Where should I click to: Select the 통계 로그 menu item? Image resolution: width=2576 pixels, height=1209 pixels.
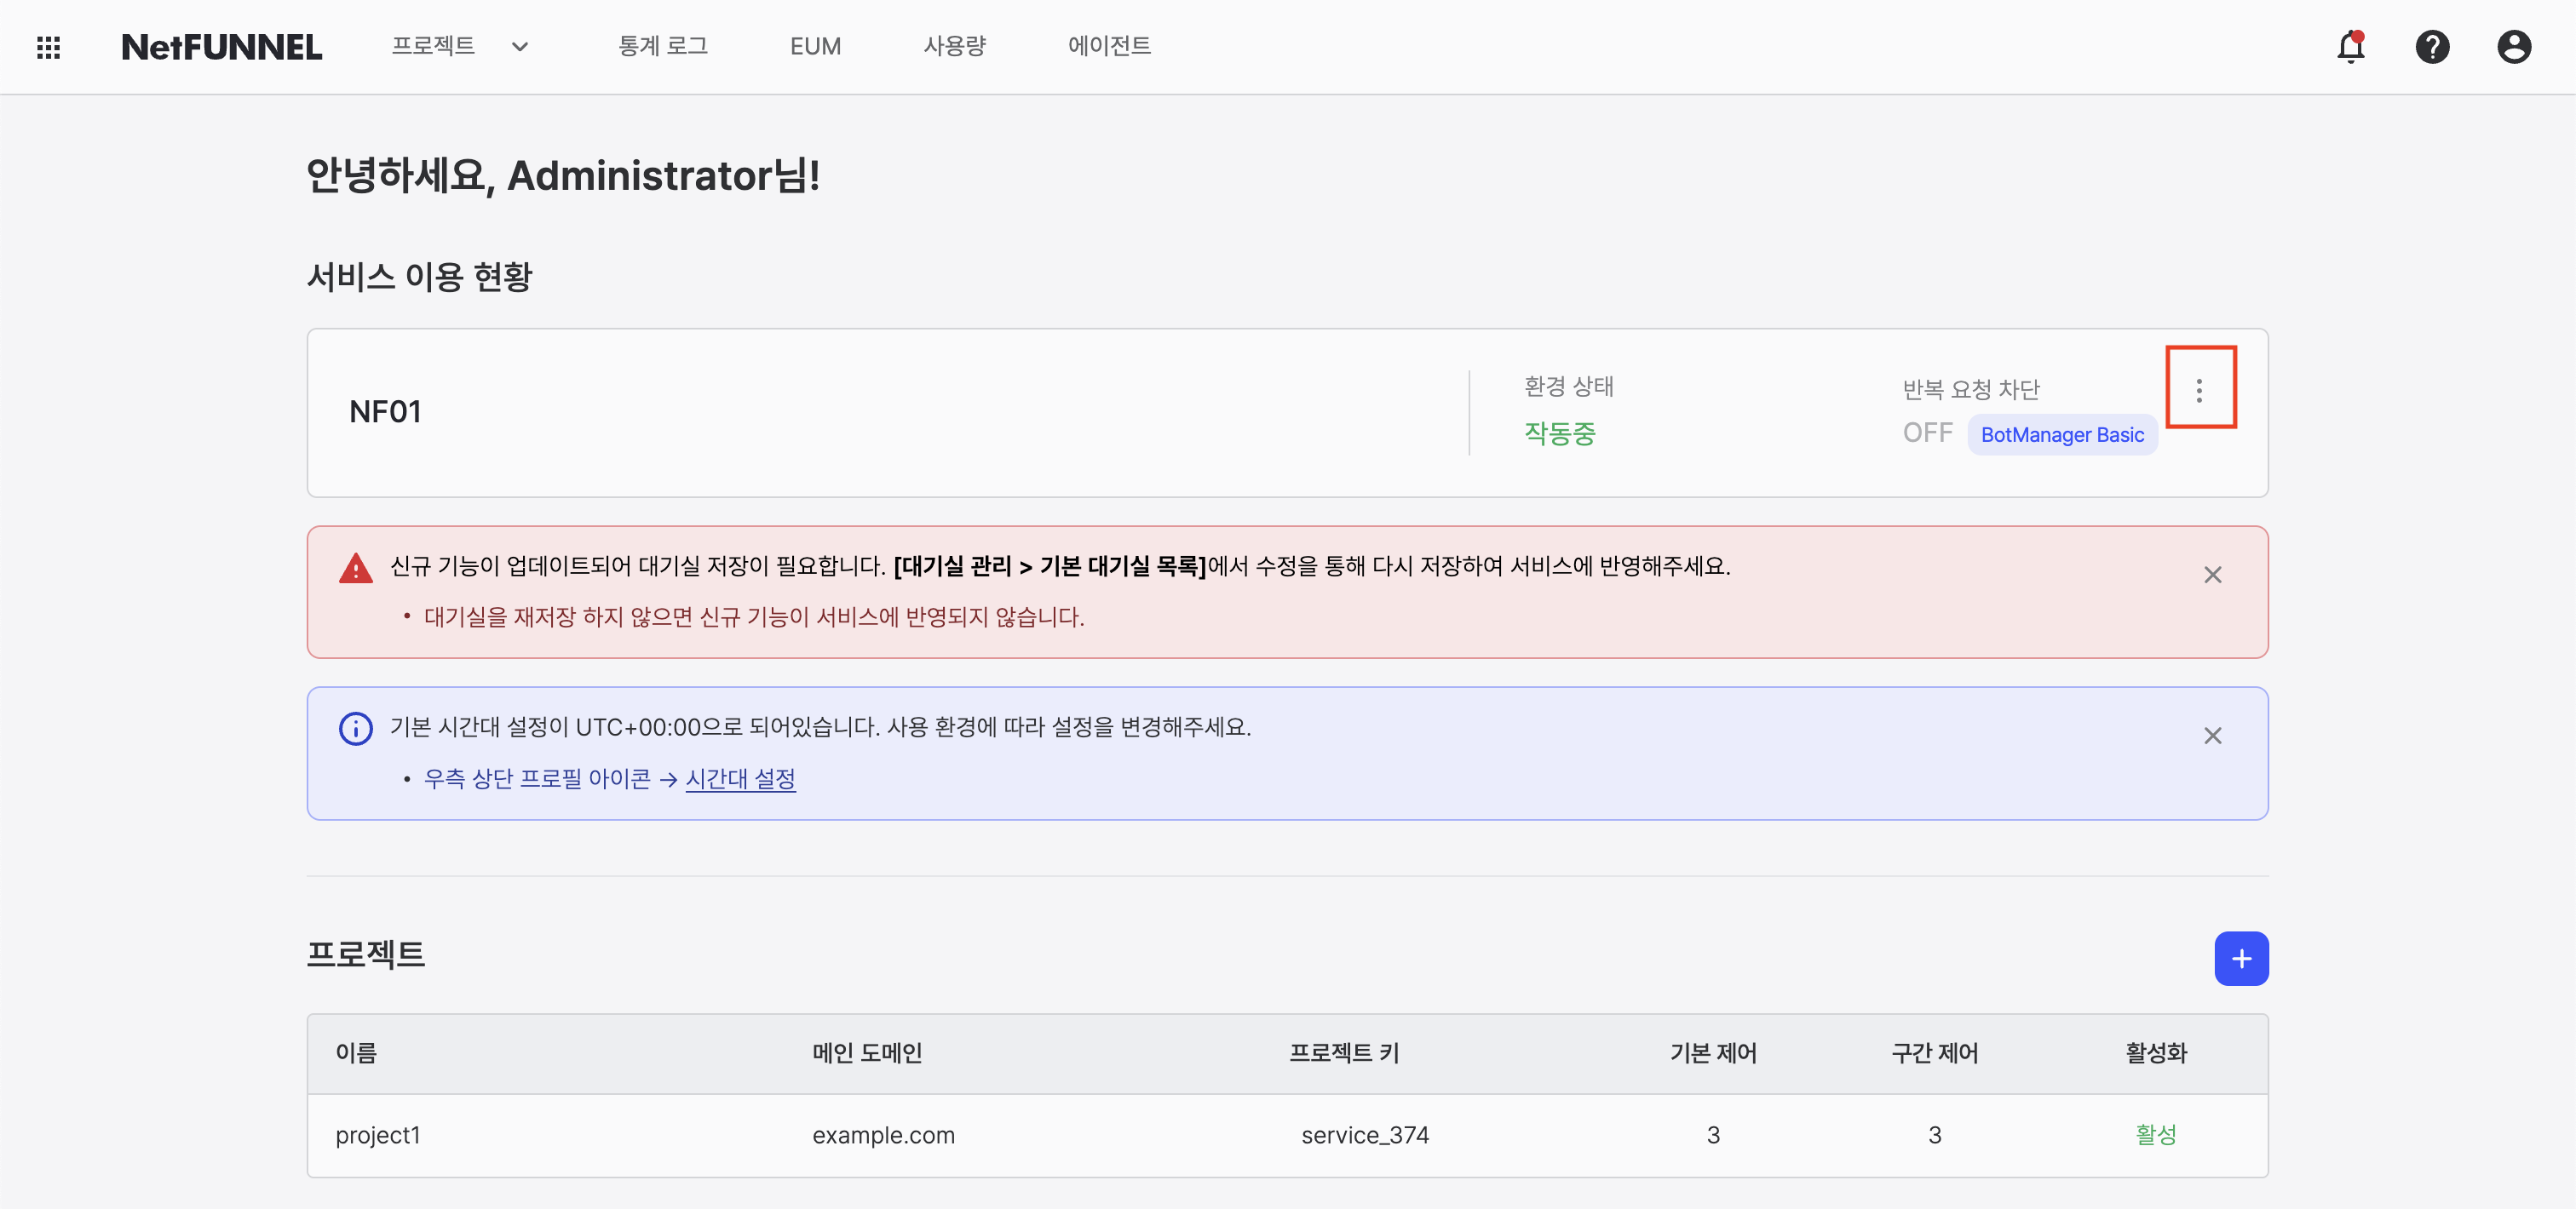click(x=663, y=46)
